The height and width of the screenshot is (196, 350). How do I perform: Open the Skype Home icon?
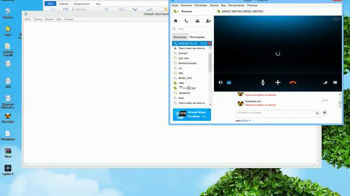176,21
